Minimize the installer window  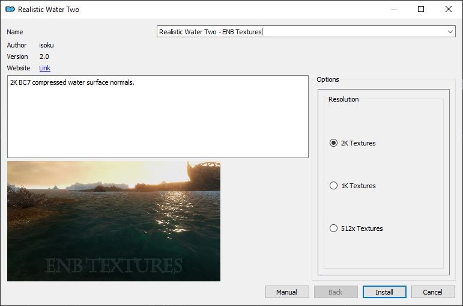point(394,9)
